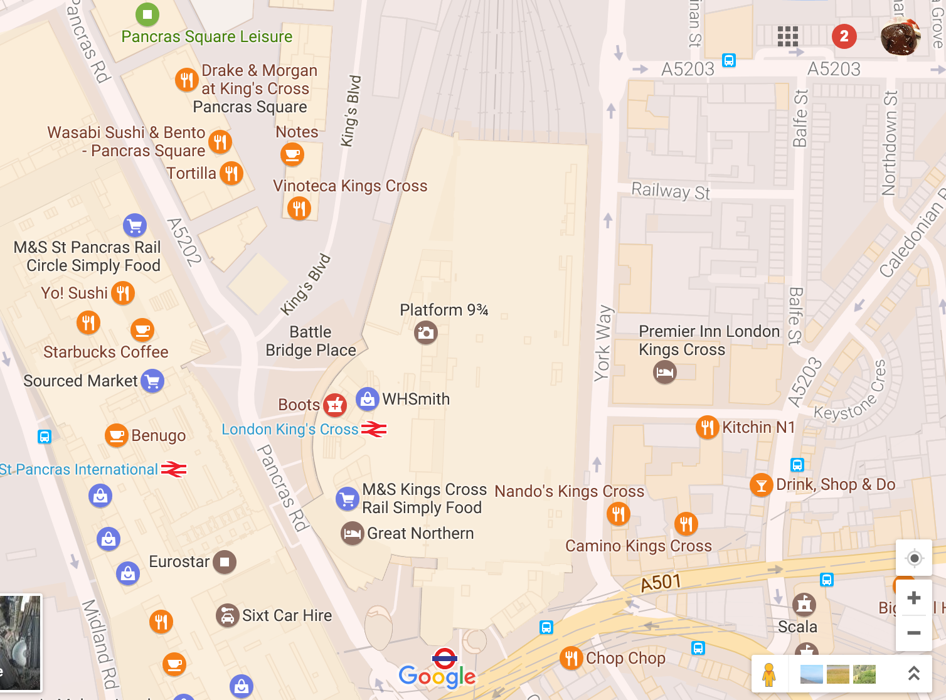This screenshot has height=700, width=946.
Task: Open the Street View thumbnail preview
Action: [20, 643]
